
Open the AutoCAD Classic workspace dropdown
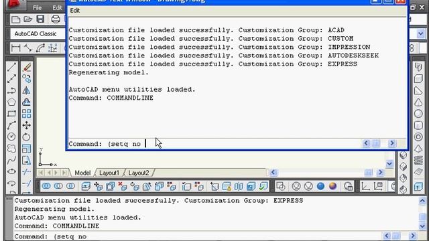pyautogui.click(x=38, y=34)
